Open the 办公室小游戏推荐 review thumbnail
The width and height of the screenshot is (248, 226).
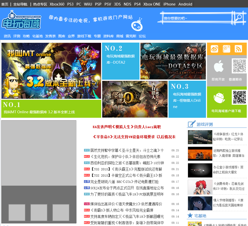point(200,170)
